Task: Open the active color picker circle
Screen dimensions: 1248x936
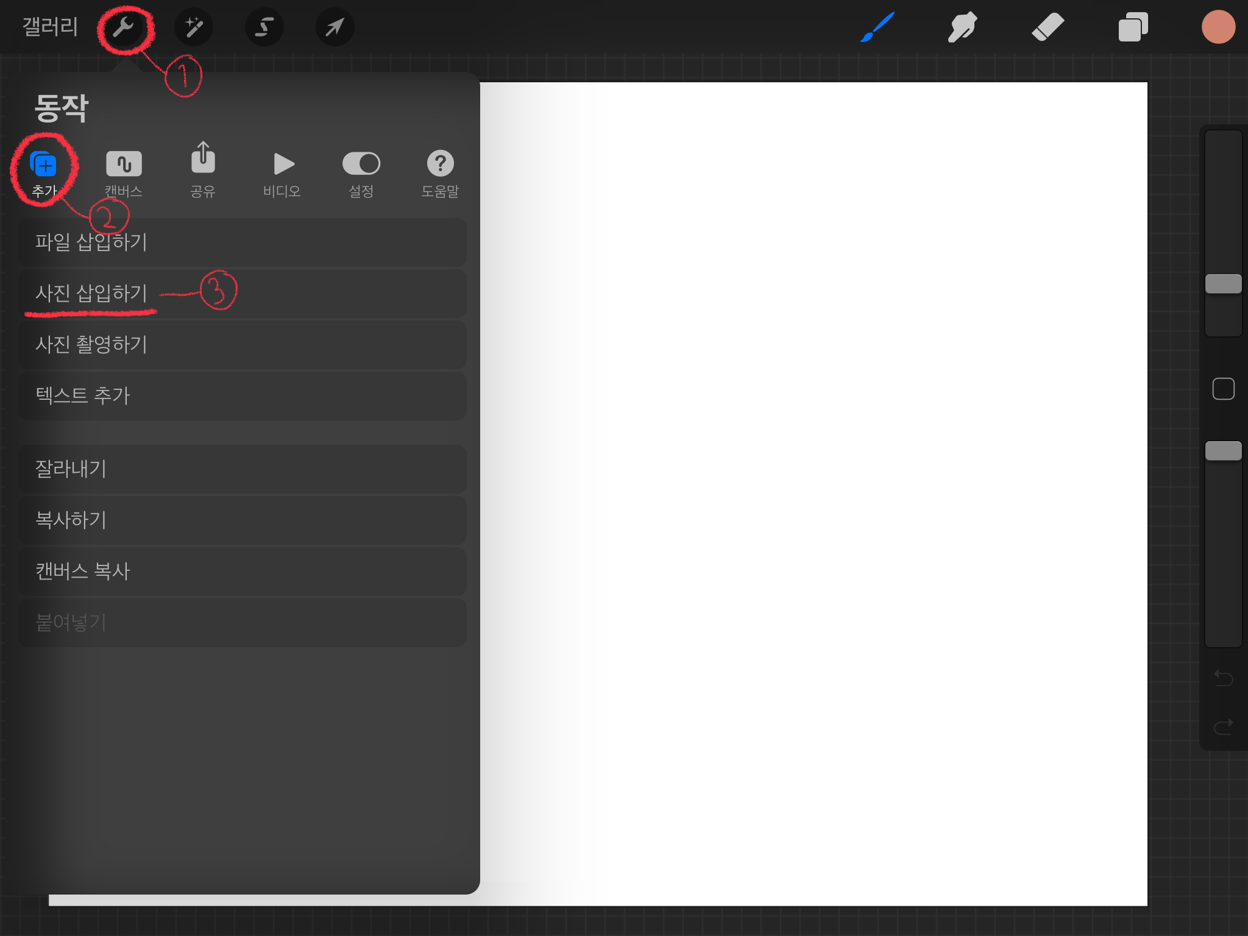Action: 1218,27
